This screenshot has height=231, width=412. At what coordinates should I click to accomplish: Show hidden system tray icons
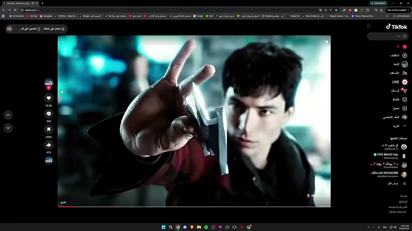[369, 227]
